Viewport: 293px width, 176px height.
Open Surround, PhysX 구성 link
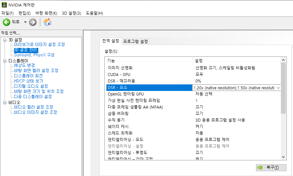tap(34, 55)
